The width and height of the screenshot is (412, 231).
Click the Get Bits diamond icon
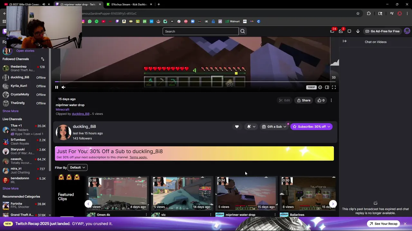tap(358, 31)
